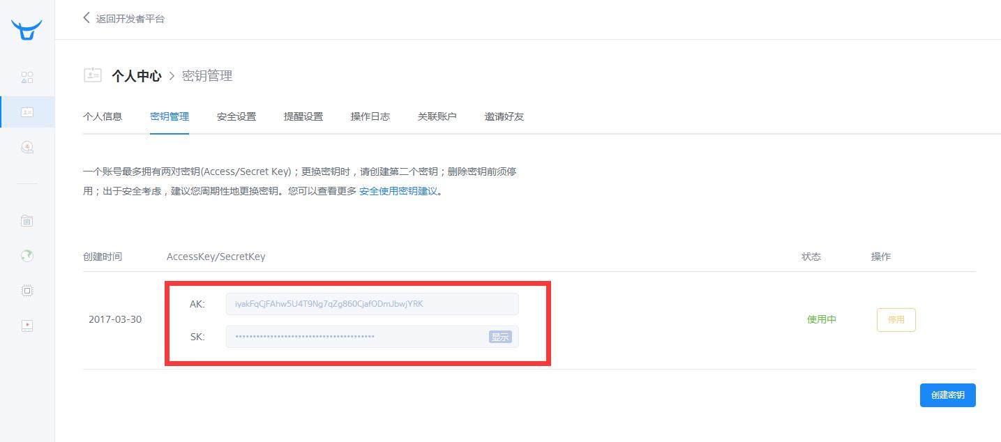Open the billing coin icon in sidebar
The image size is (1001, 442).
pyautogui.click(x=27, y=147)
